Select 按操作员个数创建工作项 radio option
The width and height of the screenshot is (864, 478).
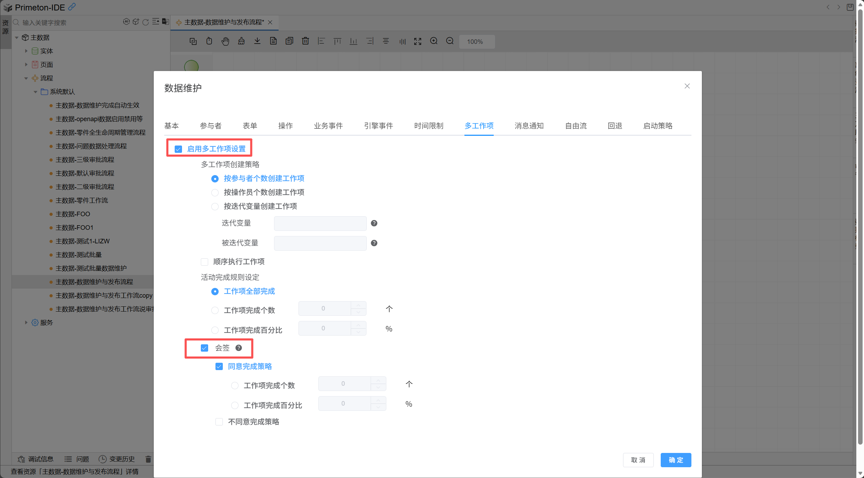[215, 193]
